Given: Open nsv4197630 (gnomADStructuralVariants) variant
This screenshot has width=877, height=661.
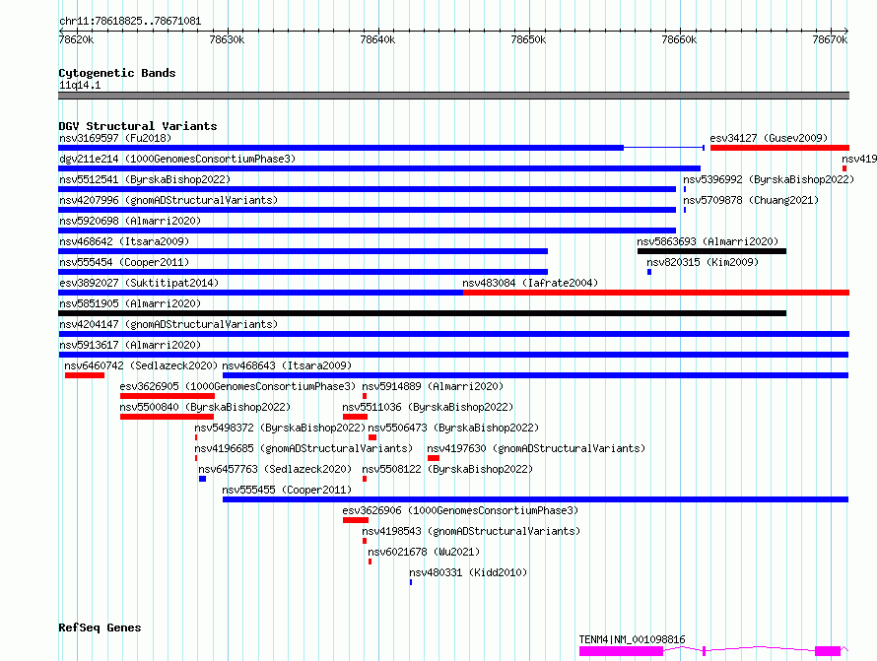Looking at the screenshot, I should point(536,448).
